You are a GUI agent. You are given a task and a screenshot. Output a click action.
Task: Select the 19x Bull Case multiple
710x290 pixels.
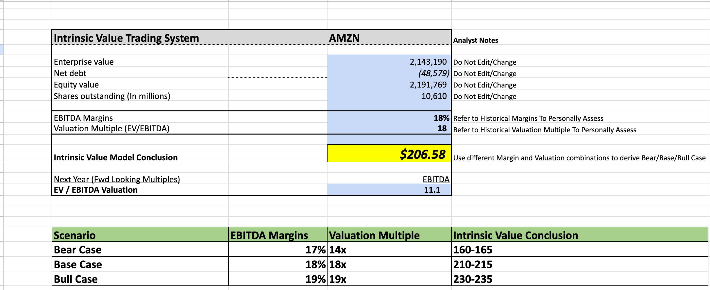pyautogui.click(x=389, y=279)
